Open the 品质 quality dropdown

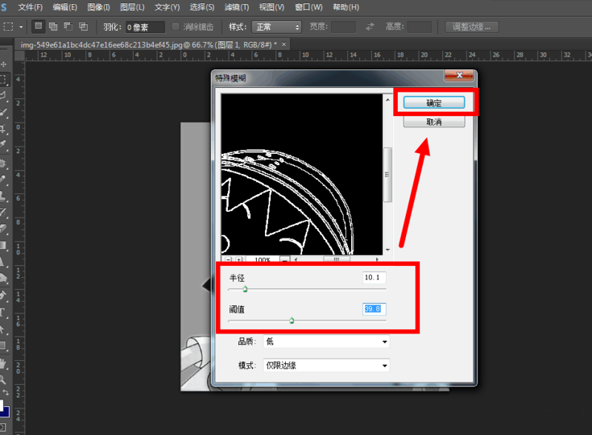[326, 342]
